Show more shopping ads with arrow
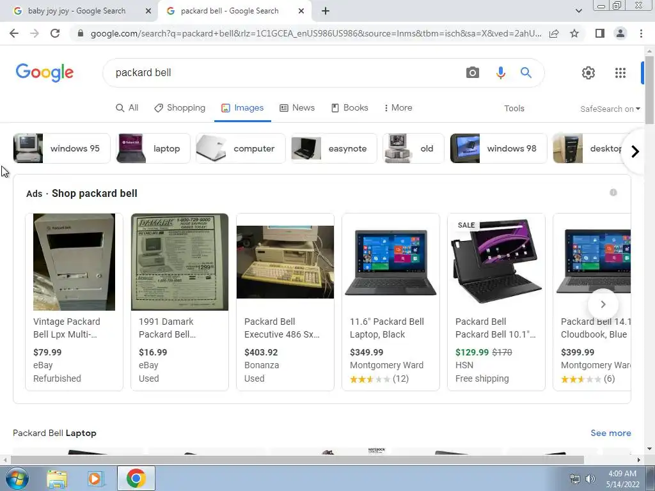Screen dimensions: 655x491 coord(603,304)
